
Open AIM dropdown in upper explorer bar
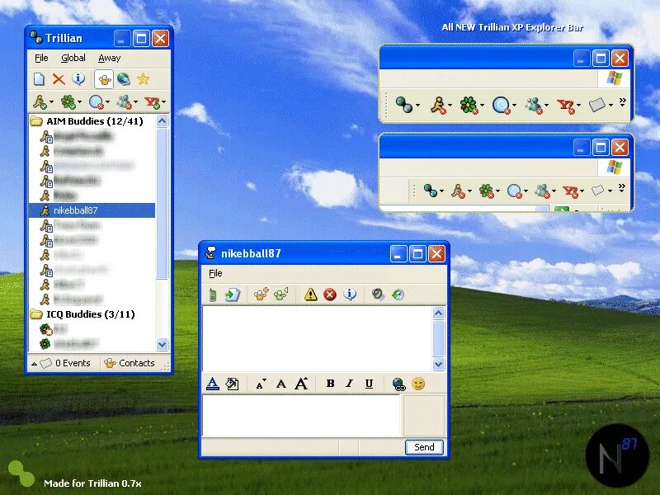coord(450,106)
